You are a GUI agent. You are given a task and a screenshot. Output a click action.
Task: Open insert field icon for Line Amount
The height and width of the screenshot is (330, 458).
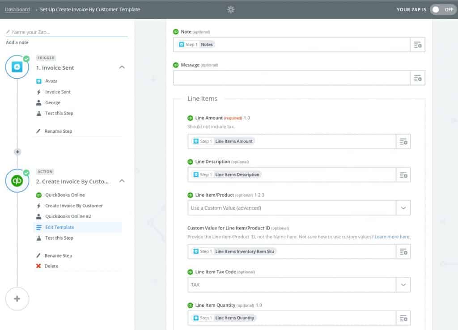pyautogui.click(x=403, y=141)
